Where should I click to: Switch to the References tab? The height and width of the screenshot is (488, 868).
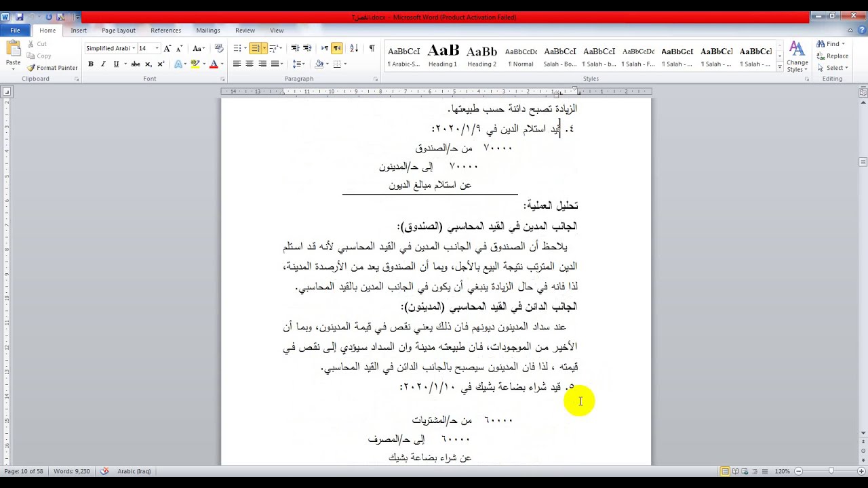pos(165,30)
